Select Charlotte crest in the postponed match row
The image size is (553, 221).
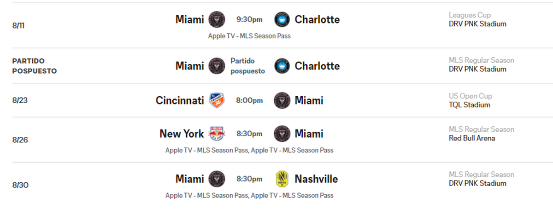pos(282,66)
